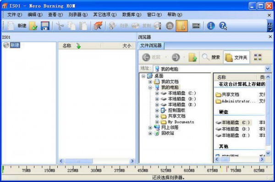Click the Copy documents toolbar icon
The height and width of the screenshot is (182, 275).
tap(71, 26)
